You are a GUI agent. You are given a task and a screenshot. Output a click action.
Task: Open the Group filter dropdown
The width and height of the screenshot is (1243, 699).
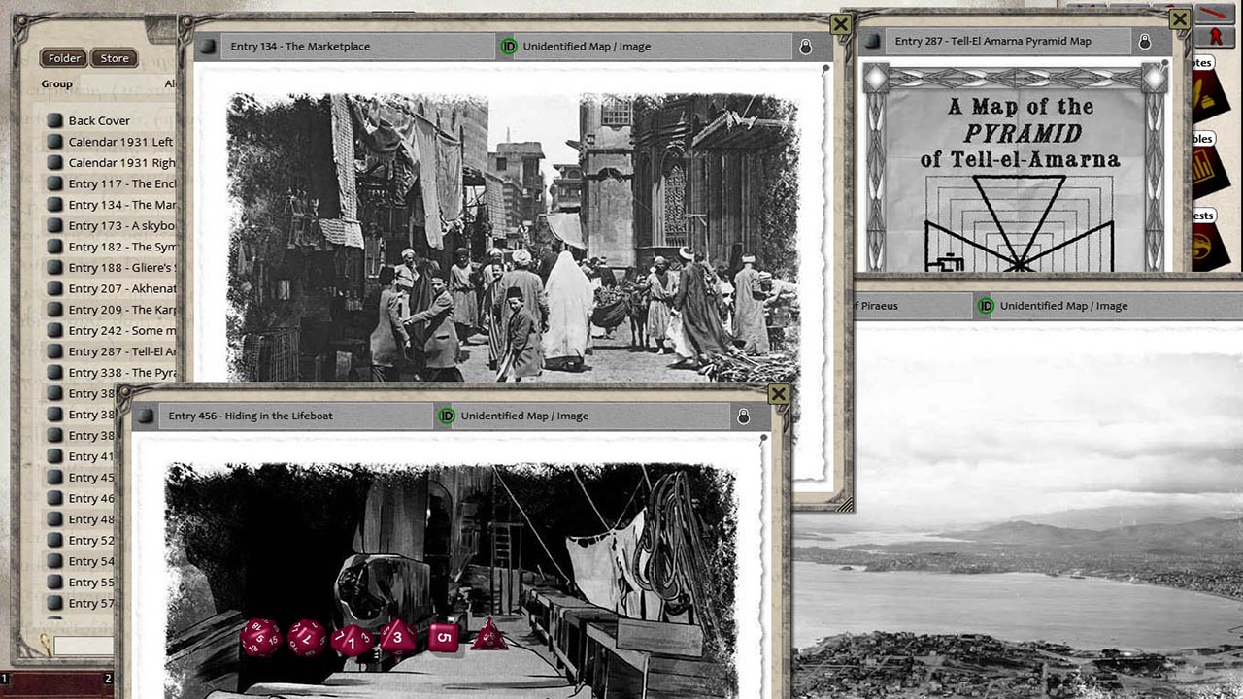pyautogui.click(x=56, y=83)
